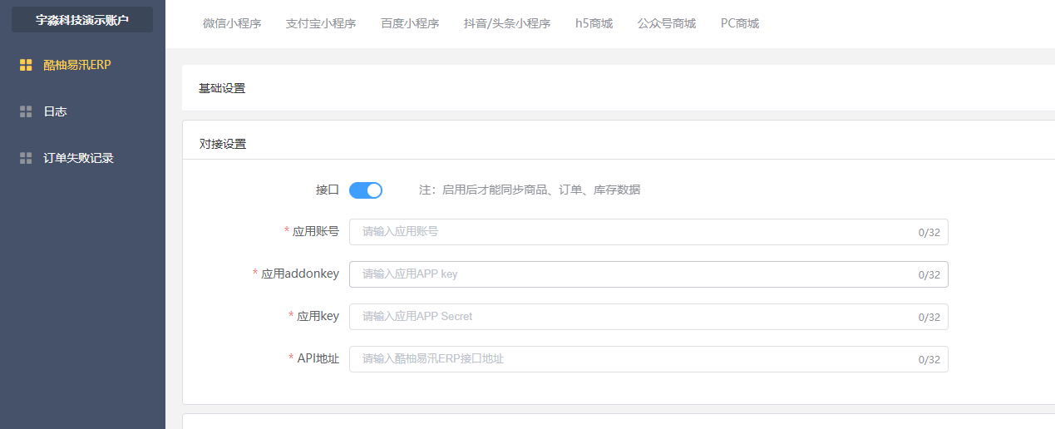
Task: Focus the API地址 input field
Action: [648, 359]
